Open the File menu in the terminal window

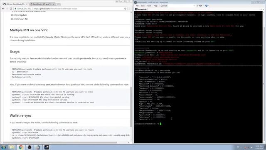pyautogui.click(x=137, y=6)
